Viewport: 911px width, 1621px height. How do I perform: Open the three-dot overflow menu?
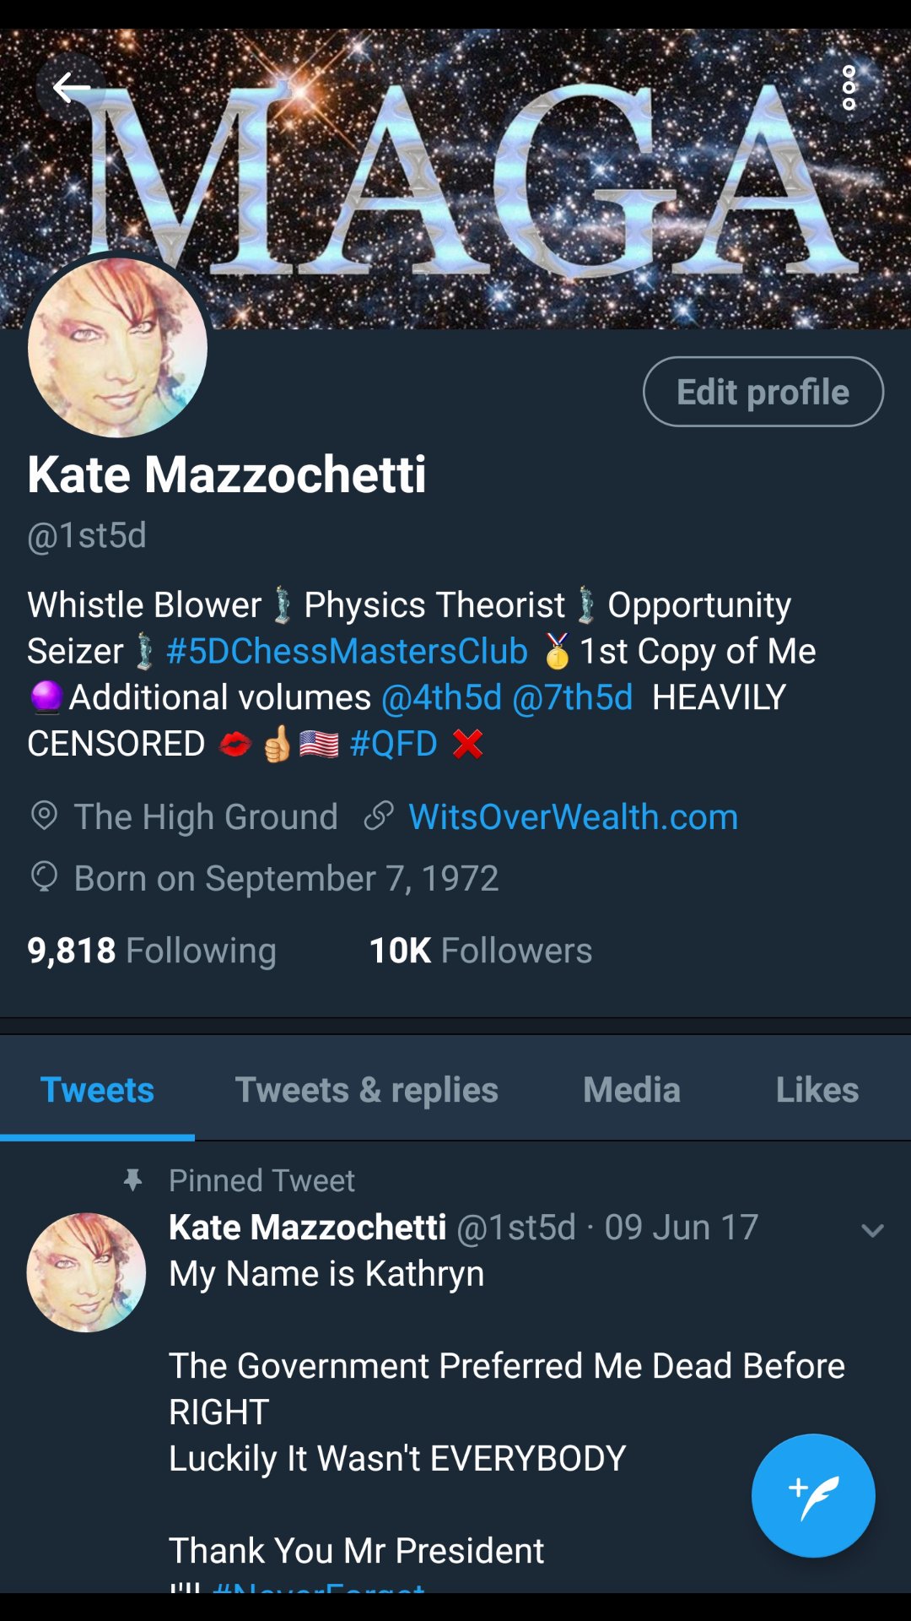[849, 88]
